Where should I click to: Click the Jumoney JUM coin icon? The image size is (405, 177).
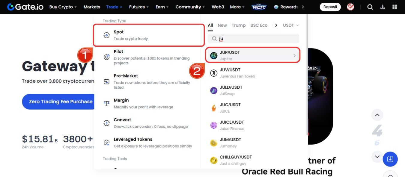point(214,143)
